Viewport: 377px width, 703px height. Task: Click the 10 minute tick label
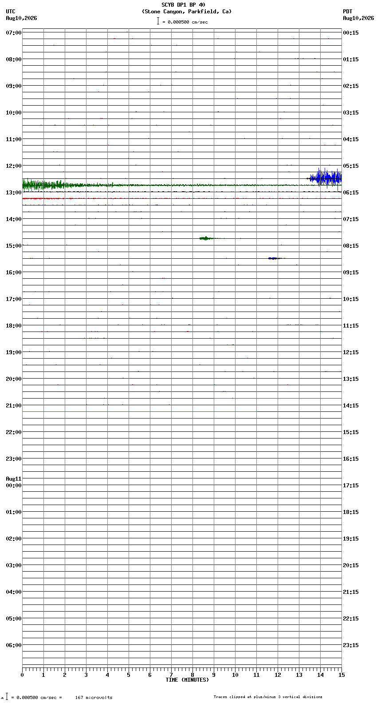click(235, 675)
